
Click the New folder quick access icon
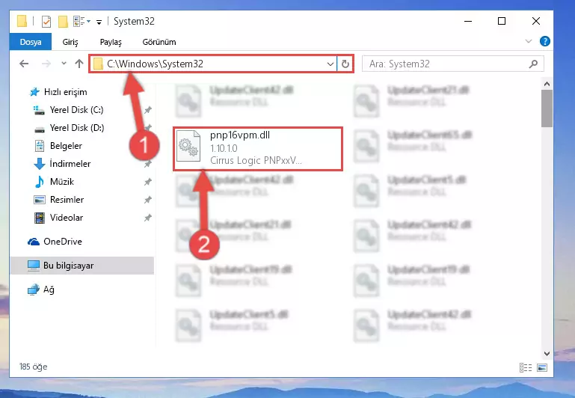[63, 22]
